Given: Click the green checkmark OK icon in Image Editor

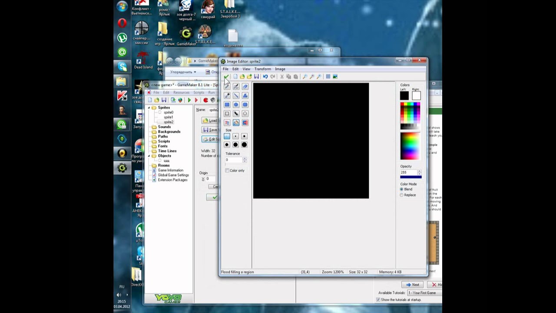Looking at the screenshot, I should pos(226,77).
